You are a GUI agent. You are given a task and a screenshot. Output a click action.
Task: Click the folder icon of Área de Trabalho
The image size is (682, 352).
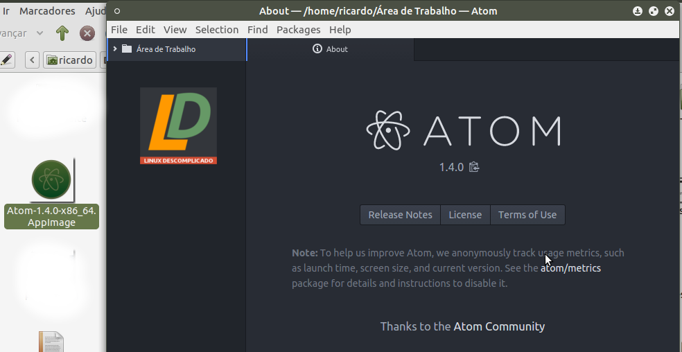(127, 49)
